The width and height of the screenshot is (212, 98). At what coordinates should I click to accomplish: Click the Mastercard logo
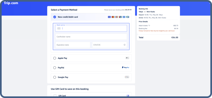click(x=113, y=17)
